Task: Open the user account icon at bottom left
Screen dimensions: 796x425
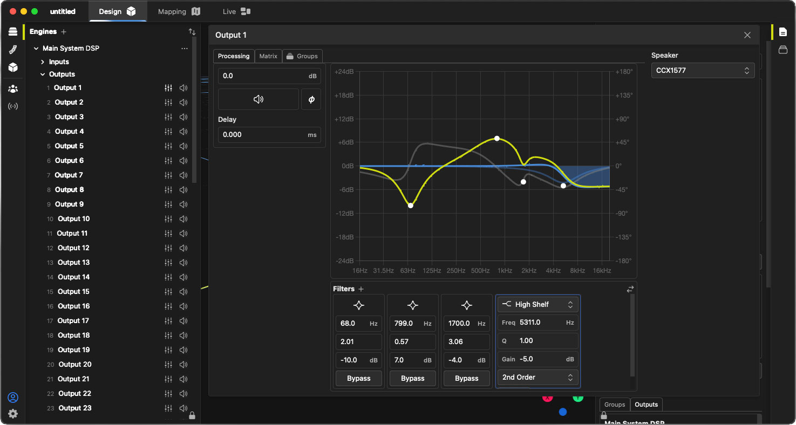Action: 13,397
